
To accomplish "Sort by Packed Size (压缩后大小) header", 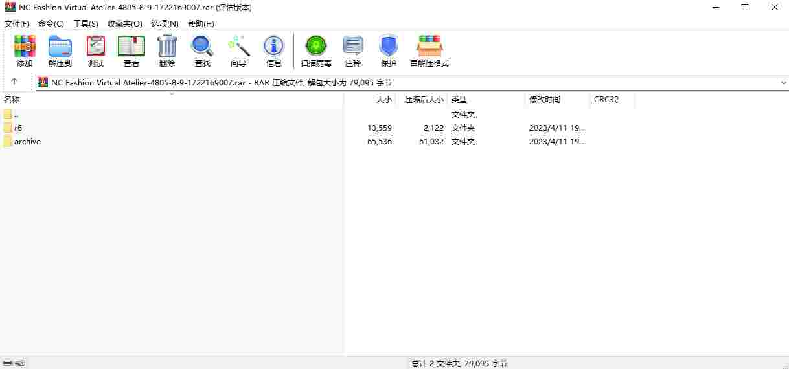I will (x=421, y=100).
